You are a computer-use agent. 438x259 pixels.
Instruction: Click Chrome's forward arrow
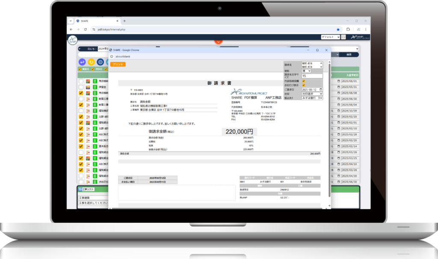[x=78, y=29]
